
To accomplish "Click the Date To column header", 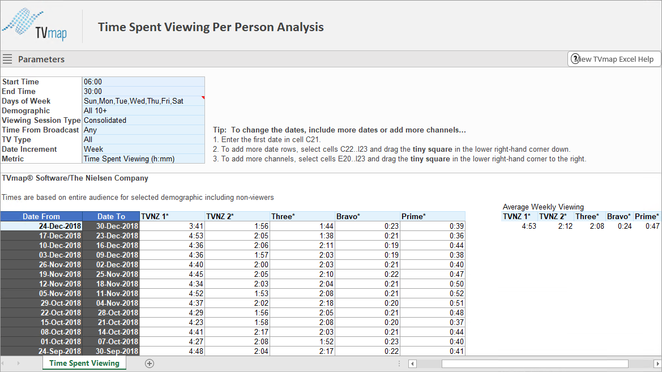I will (x=111, y=216).
